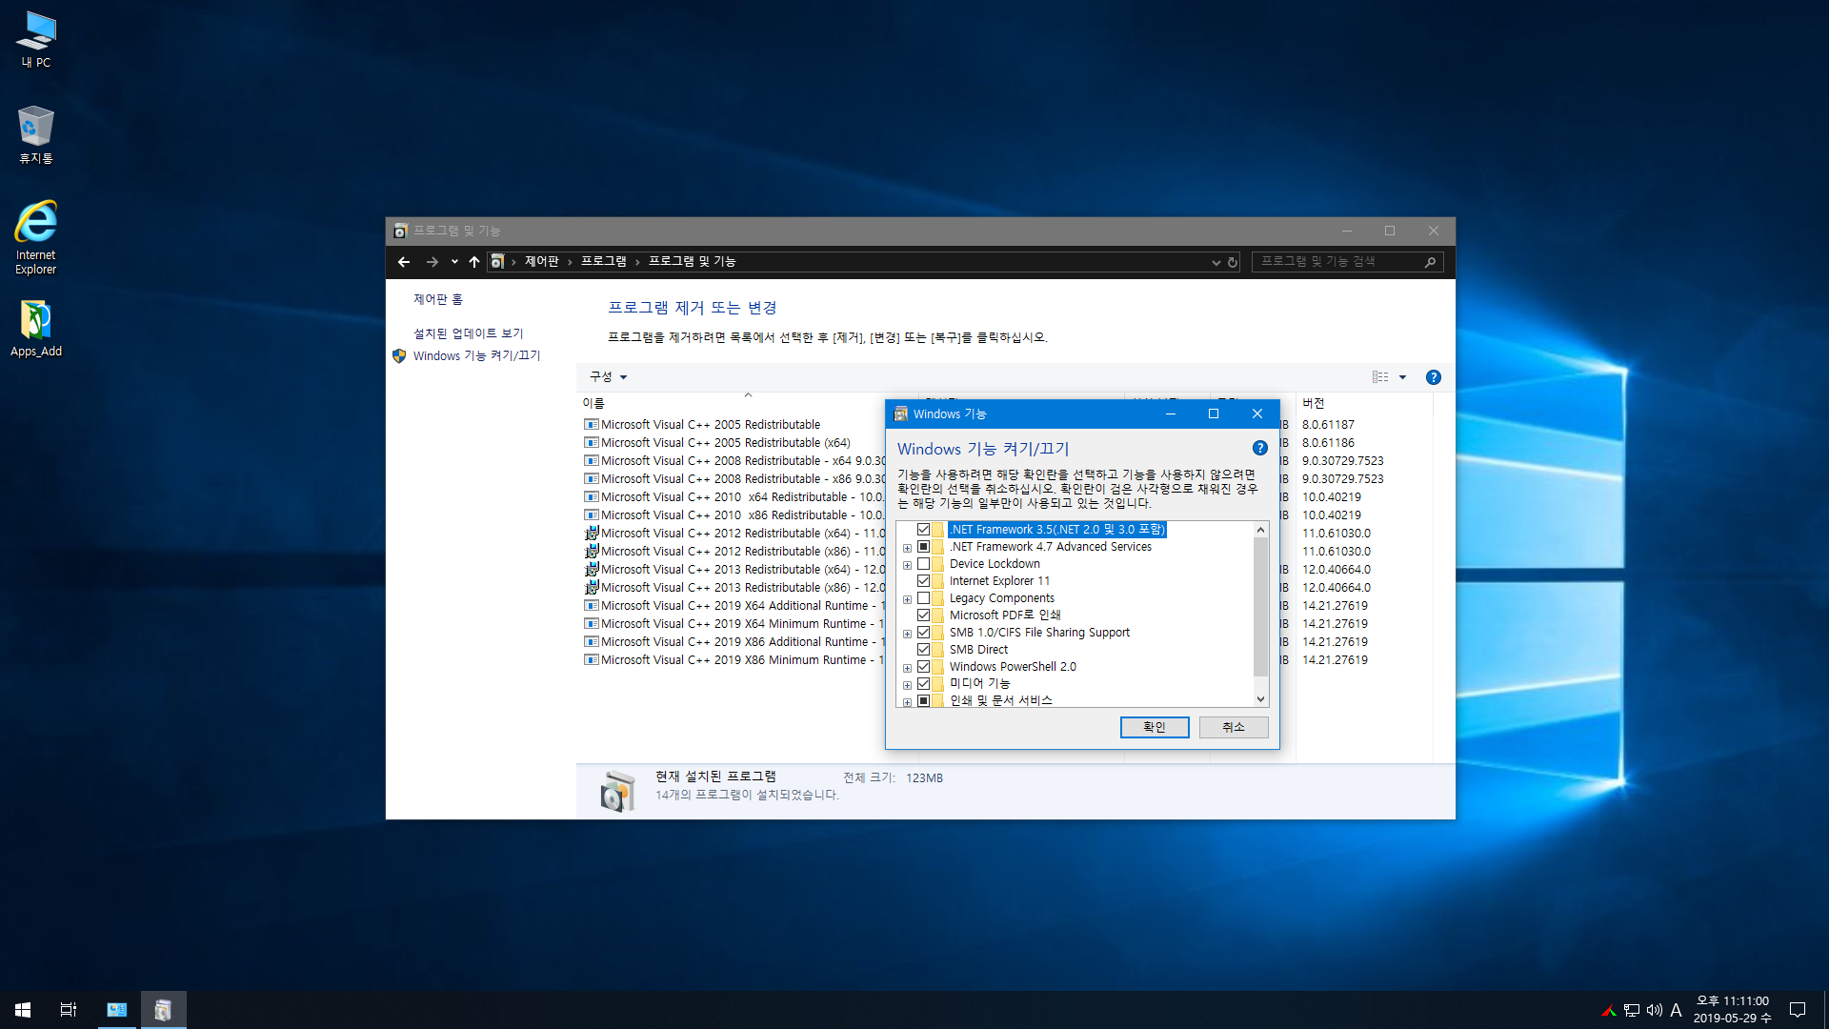This screenshot has height=1029, width=1829.
Task: Toggle .NET Framework 4.7 Advanced Services checkbox
Action: point(923,546)
